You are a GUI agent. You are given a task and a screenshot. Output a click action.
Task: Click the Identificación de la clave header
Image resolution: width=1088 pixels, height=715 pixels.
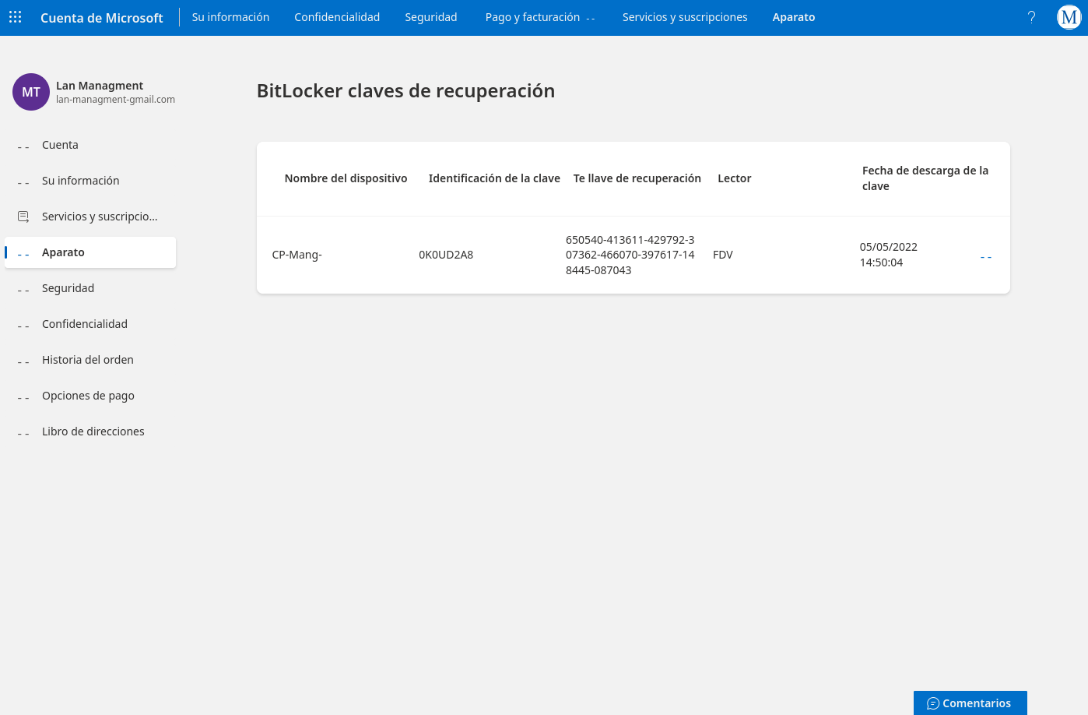tap(494, 178)
